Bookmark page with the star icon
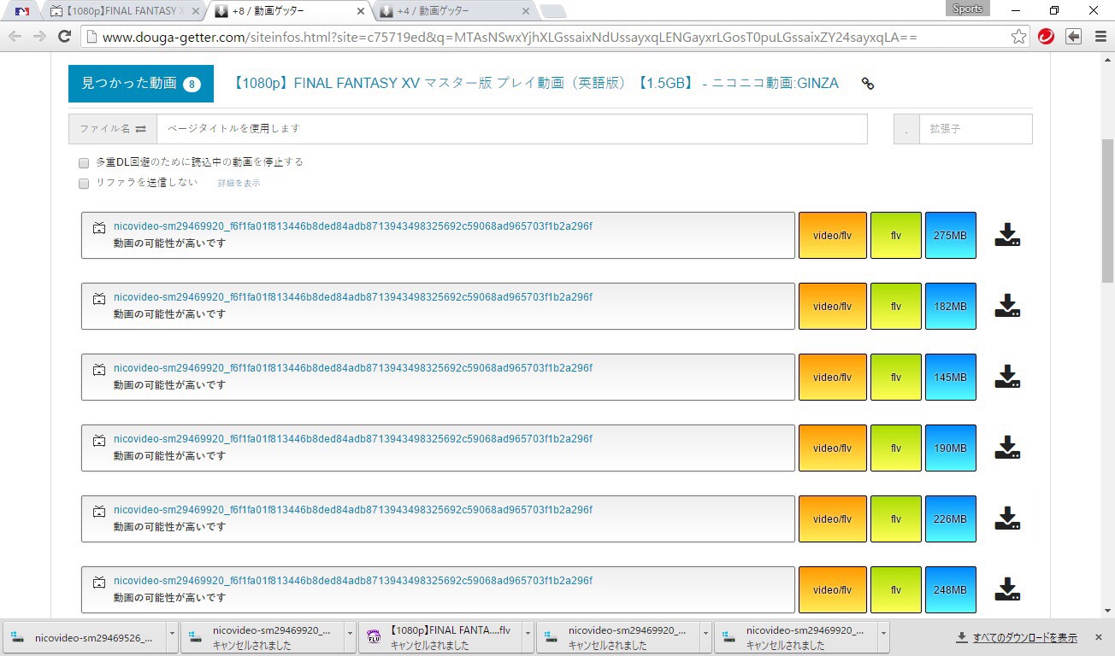This screenshot has width=1115, height=656. point(1018,37)
